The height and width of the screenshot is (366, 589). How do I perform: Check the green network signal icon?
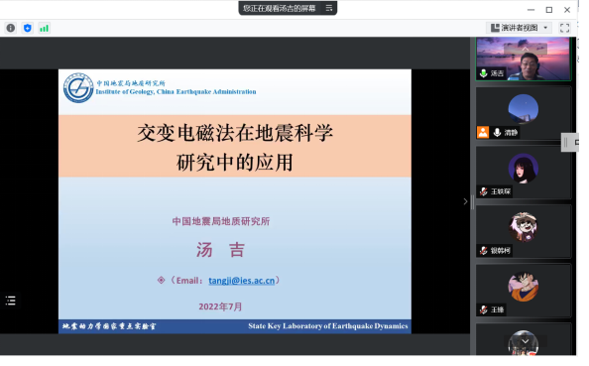[45, 28]
